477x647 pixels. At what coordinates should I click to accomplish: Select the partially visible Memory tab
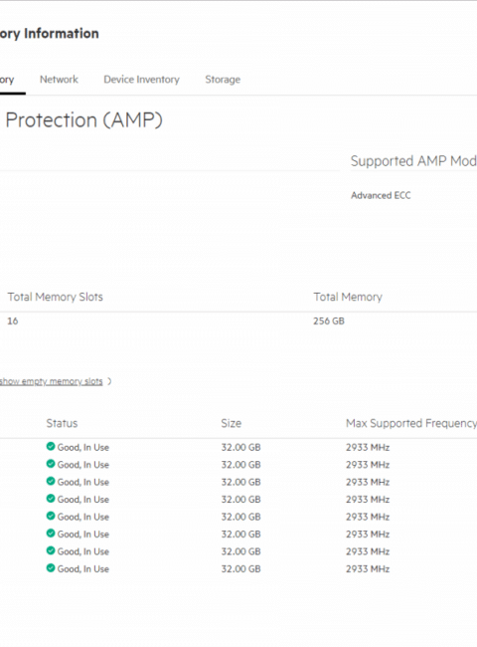coord(7,80)
